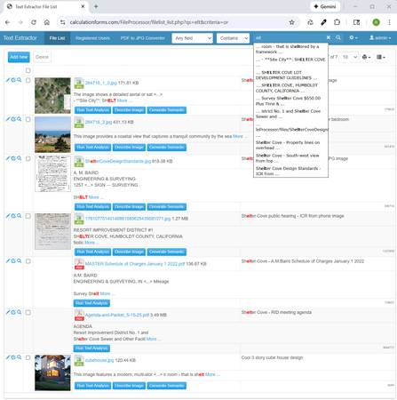Pick suggestion 'Survey Shelter Cove $650.00'
This screenshot has height=400, width=397.
[x=290, y=100]
